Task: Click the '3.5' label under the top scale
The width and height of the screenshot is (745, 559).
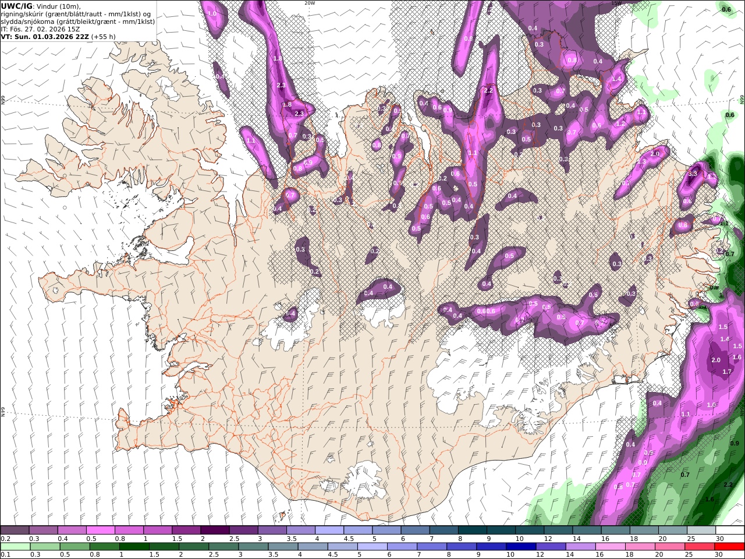Action: click(x=292, y=539)
